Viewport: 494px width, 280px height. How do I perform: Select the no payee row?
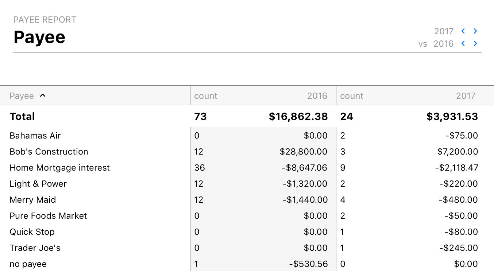pyautogui.click(x=28, y=264)
